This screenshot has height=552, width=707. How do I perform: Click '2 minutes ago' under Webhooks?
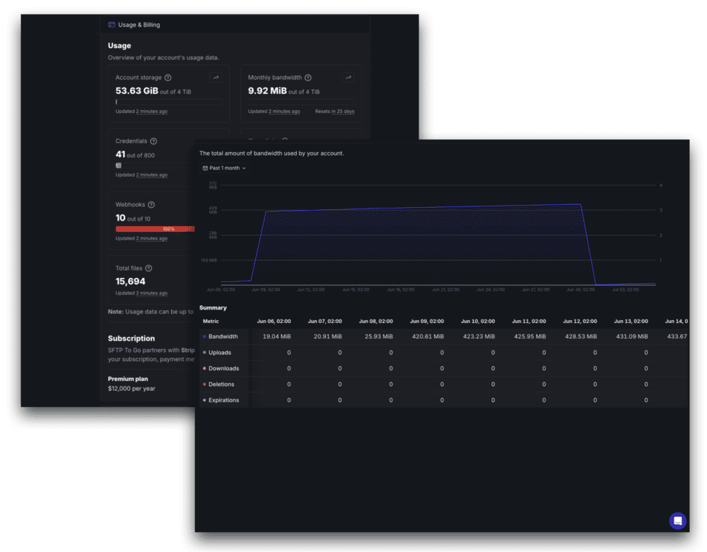pyautogui.click(x=151, y=238)
